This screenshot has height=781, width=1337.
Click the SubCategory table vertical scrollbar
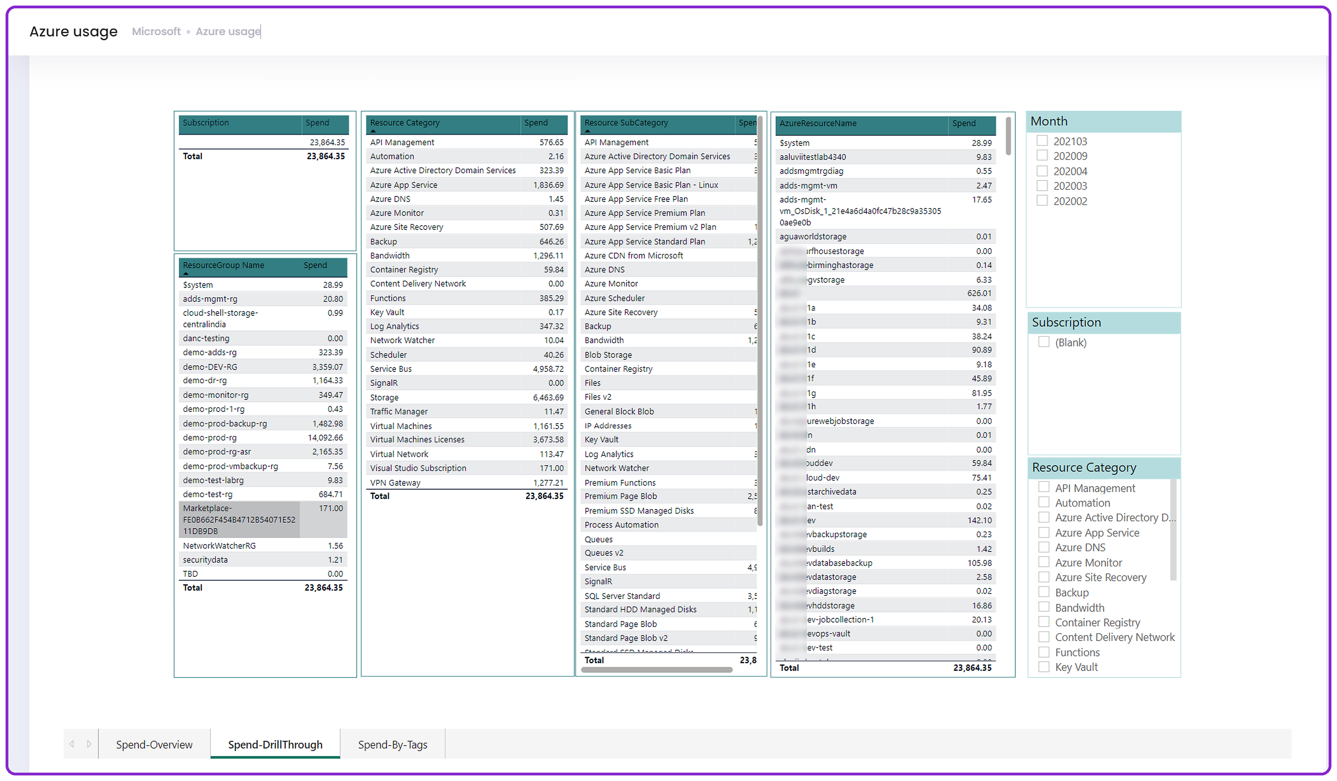pos(760,320)
